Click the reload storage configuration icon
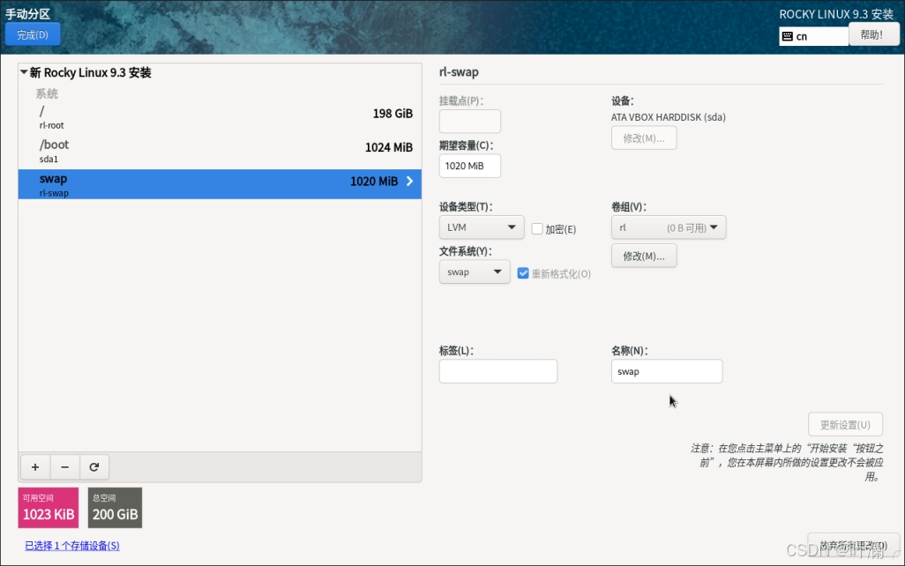Viewport: 905px width, 566px height. [94, 467]
